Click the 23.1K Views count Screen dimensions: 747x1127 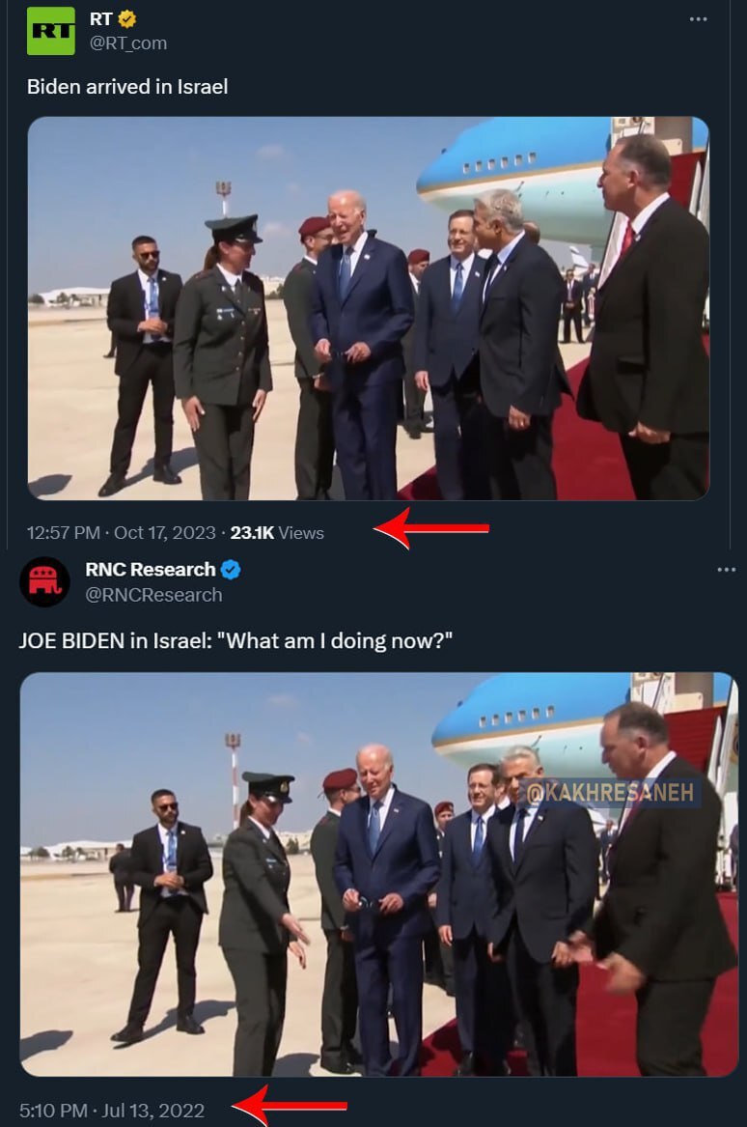[x=277, y=532]
